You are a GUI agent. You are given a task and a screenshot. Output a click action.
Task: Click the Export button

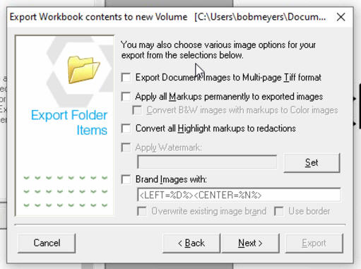(x=314, y=243)
